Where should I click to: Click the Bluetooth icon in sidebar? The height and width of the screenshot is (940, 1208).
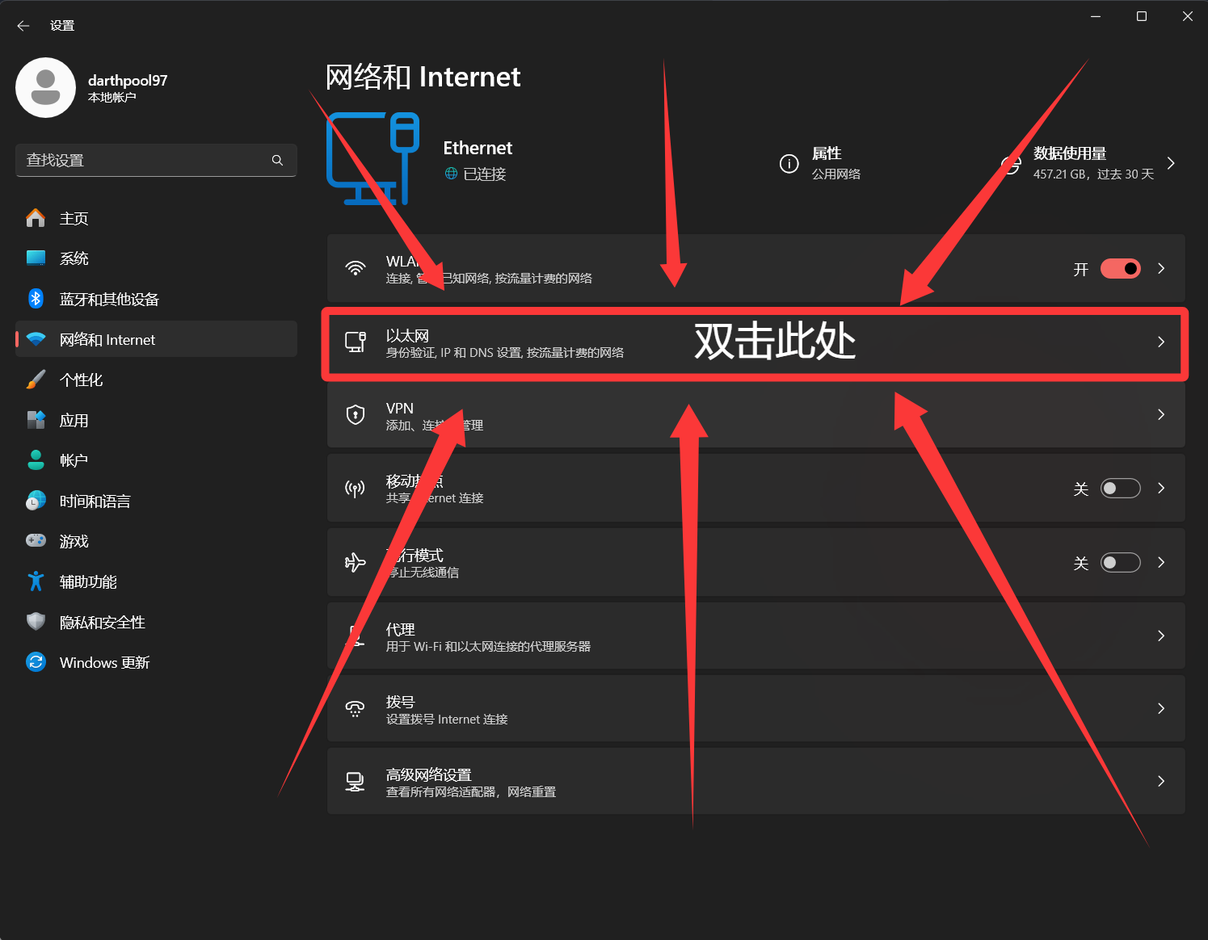(x=36, y=299)
